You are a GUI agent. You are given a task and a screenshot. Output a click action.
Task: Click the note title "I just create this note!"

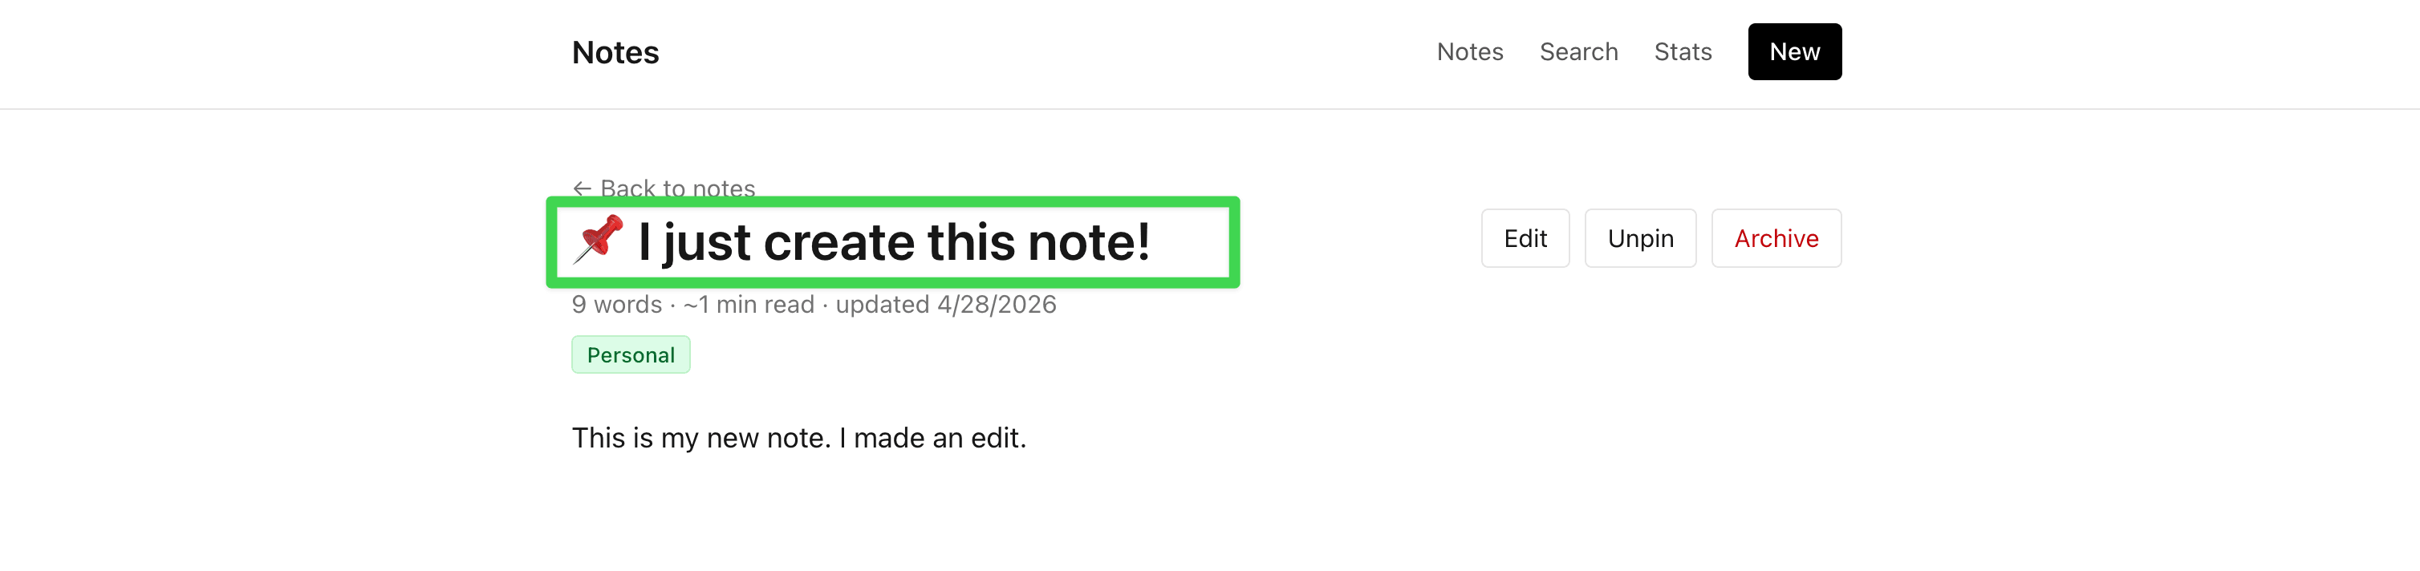(893, 242)
